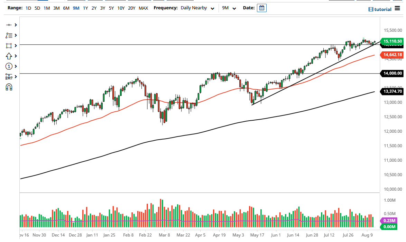Select the numbered label annotation tool
The height and width of the screenshot is (242, 406).
9,66
